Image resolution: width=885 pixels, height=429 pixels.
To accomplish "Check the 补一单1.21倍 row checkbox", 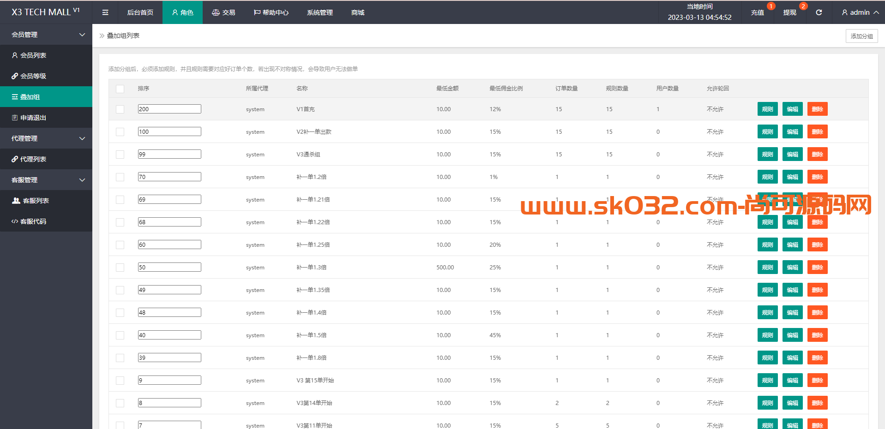I will (120, 200).
